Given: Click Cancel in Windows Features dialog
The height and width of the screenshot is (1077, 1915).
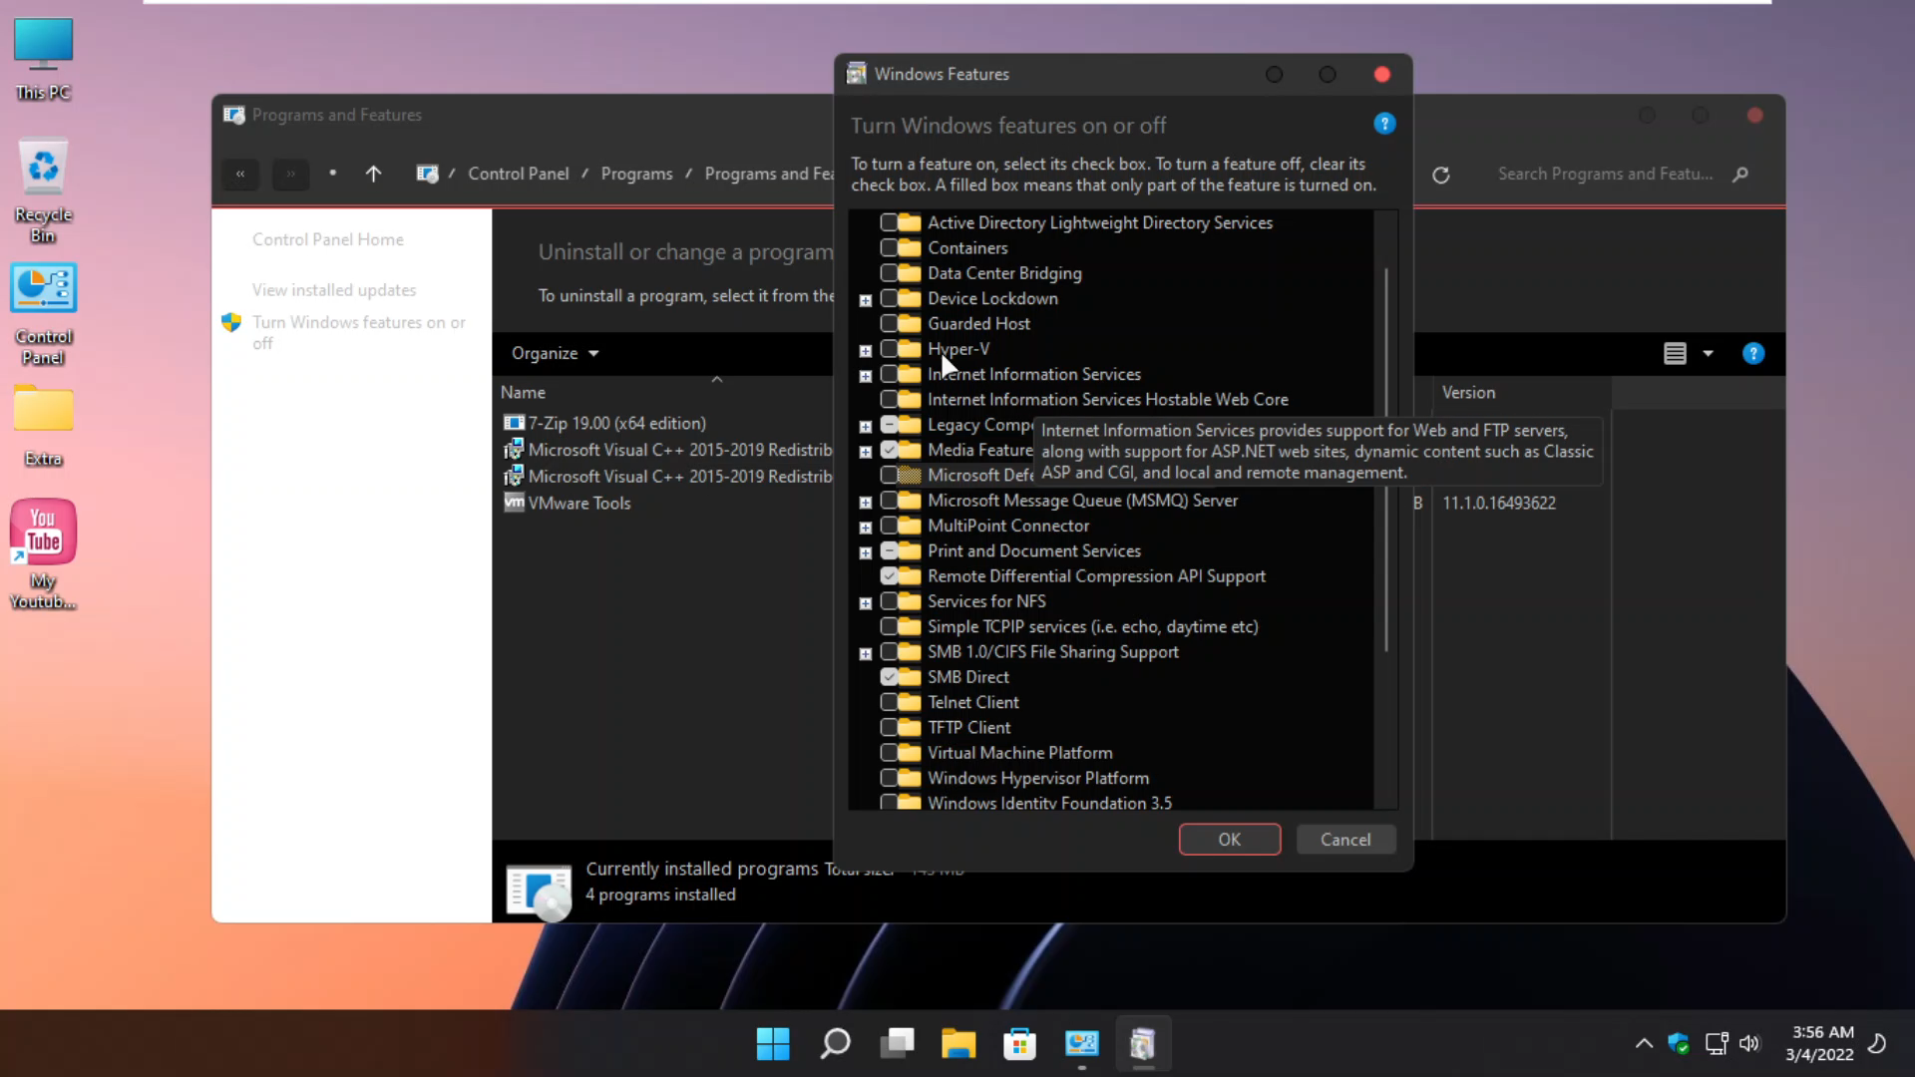Looking at the screenshot, I should coord(1345,840).
